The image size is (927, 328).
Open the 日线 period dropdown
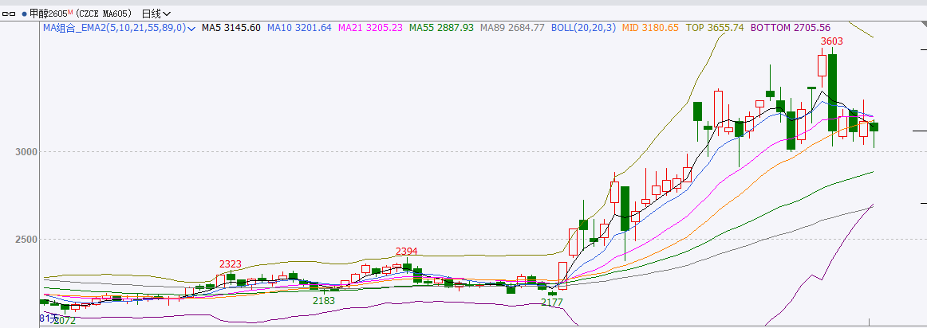point(156,14)
